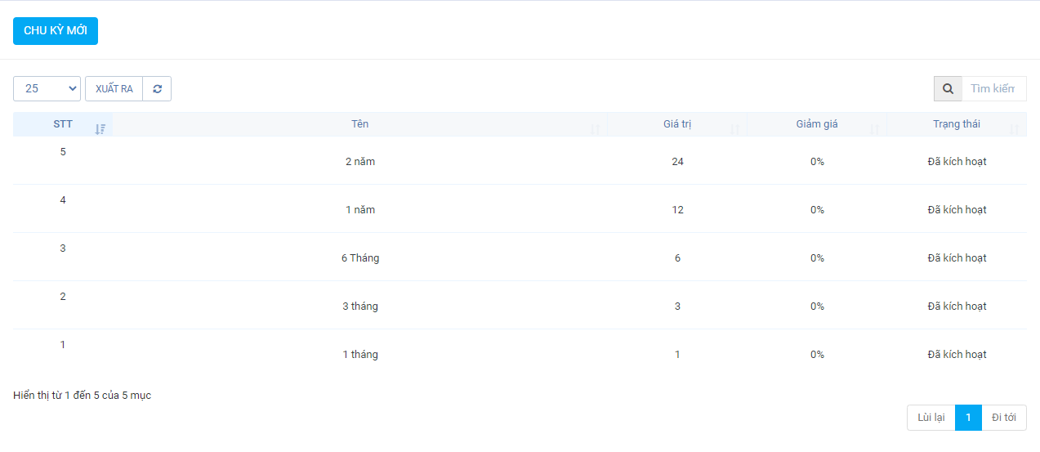The image size is (1040, 452).
Task: Go to the Lùi lại previous page
Action: pyautogui.click(x=931, y=418)
